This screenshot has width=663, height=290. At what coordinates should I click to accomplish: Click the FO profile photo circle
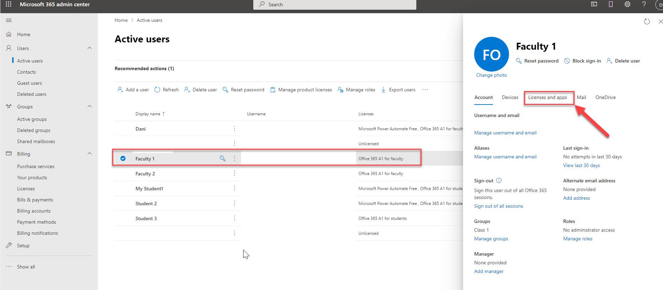pos(492,54)
